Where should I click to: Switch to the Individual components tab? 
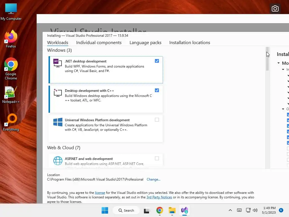pyautogui.click(x=99, y=43)
